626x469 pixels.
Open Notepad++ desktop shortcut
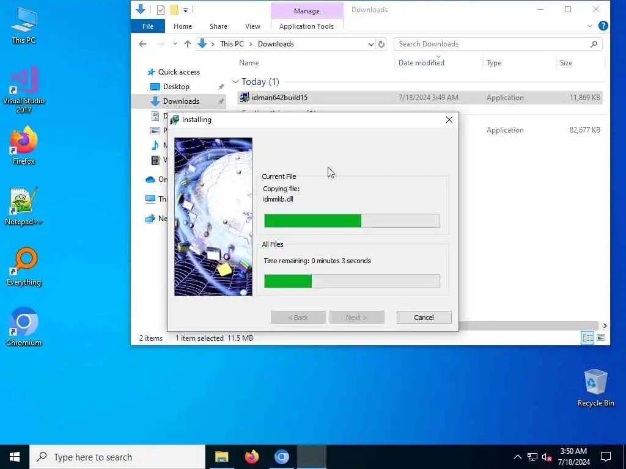(x=24, y=206)
